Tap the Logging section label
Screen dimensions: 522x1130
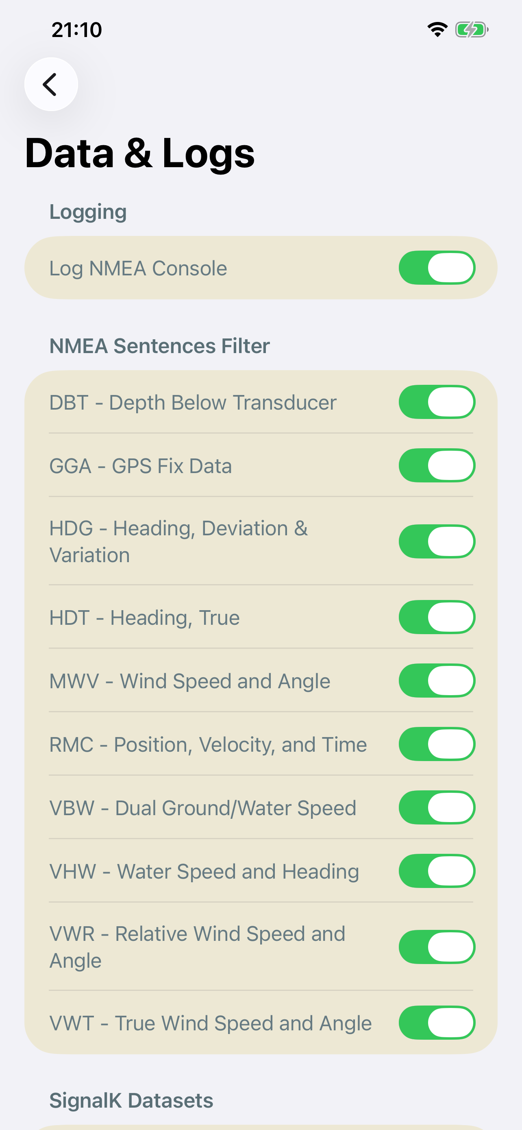coord(88,212)
